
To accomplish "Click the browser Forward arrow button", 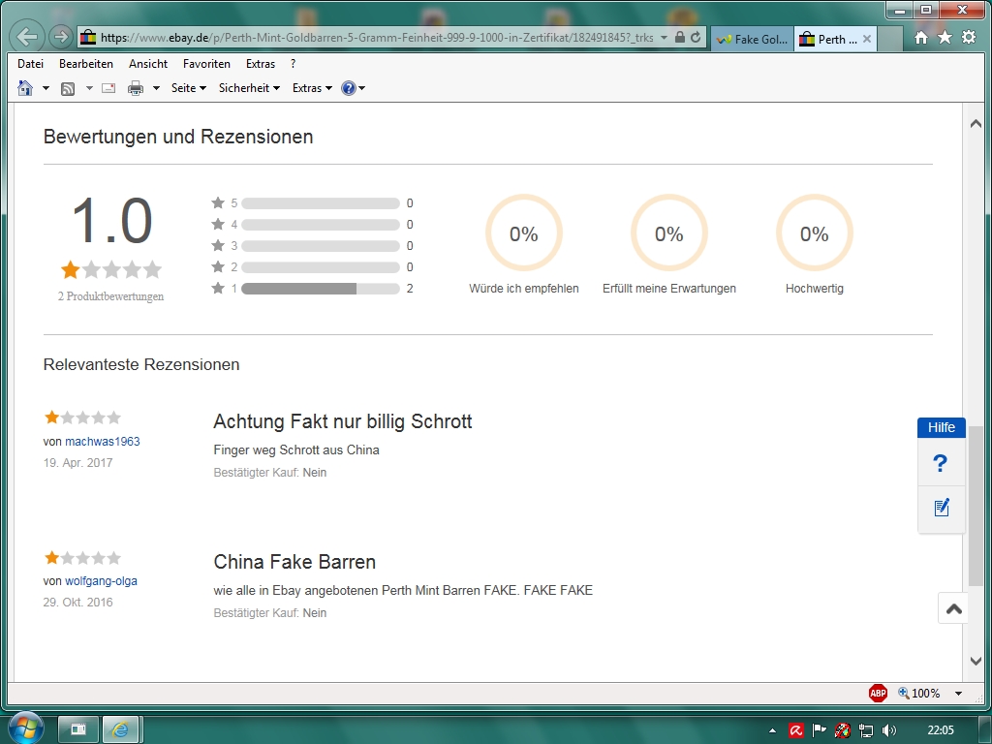I will click(x=61, y=37).
